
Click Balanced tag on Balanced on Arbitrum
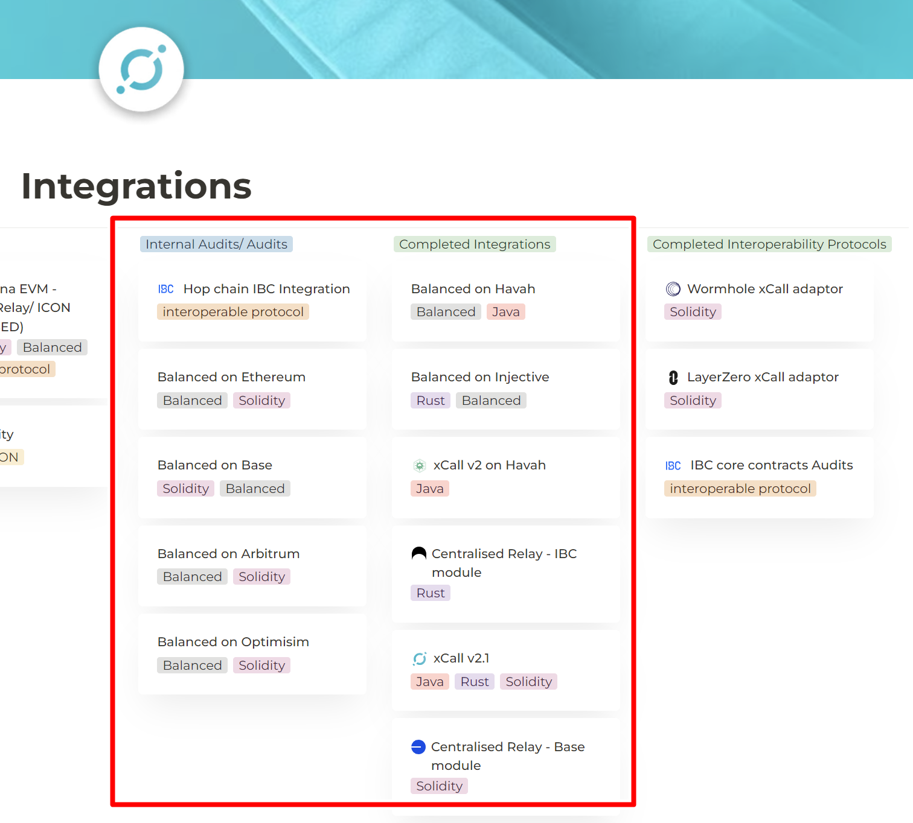[193, 577]
